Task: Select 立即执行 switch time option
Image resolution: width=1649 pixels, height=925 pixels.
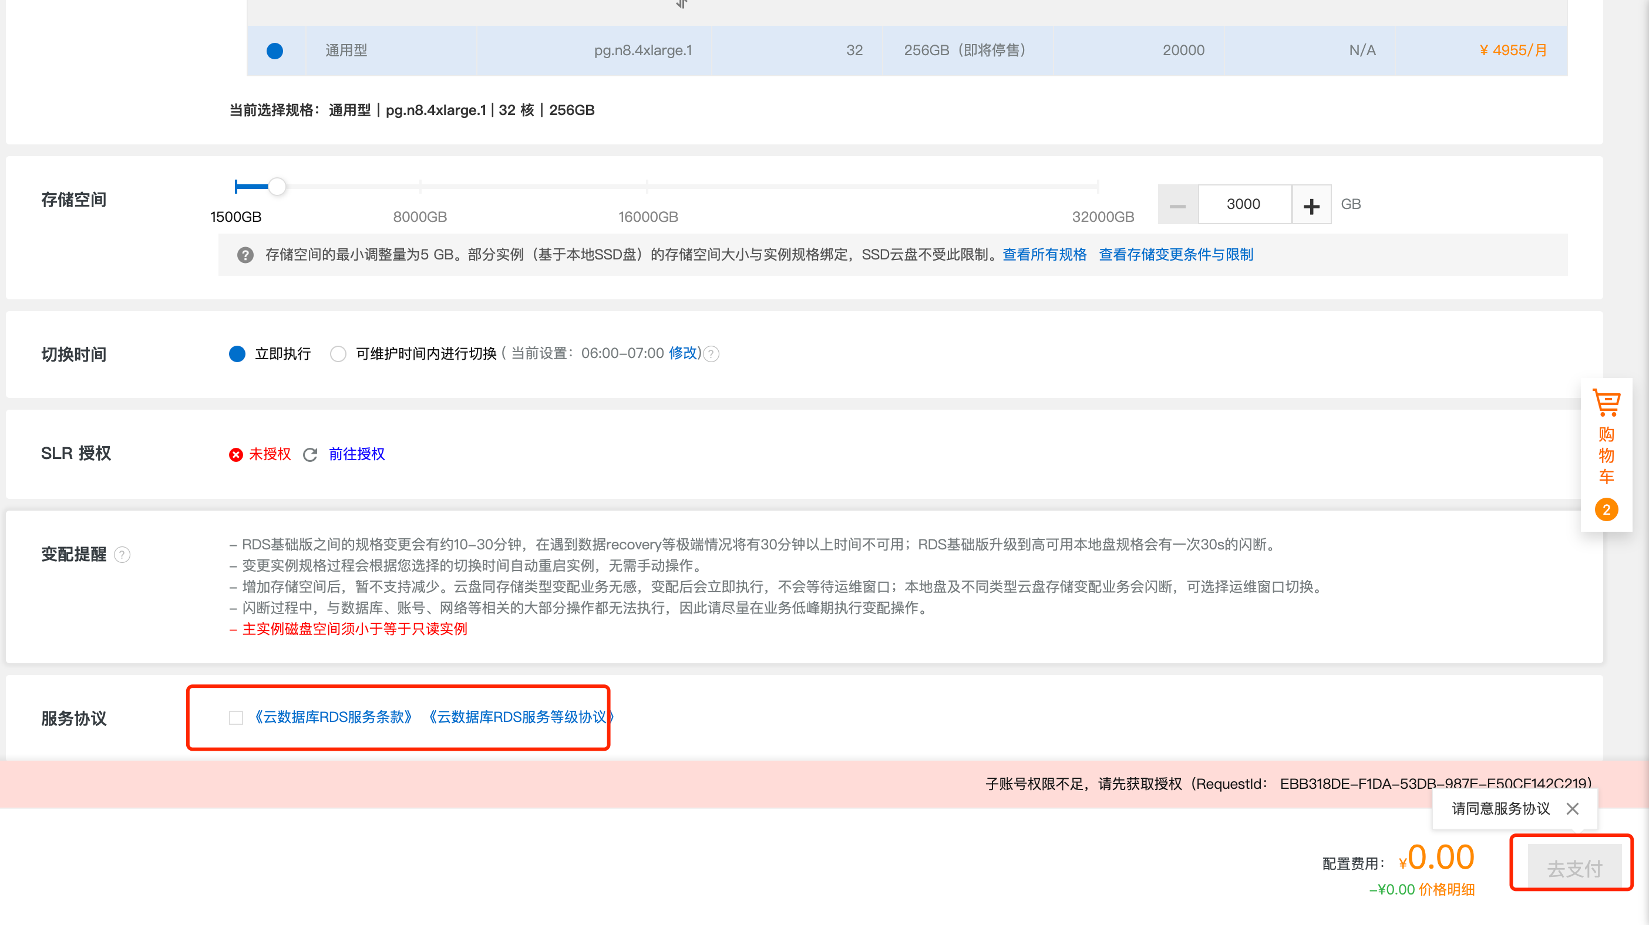Action: (x=237, y=354)
